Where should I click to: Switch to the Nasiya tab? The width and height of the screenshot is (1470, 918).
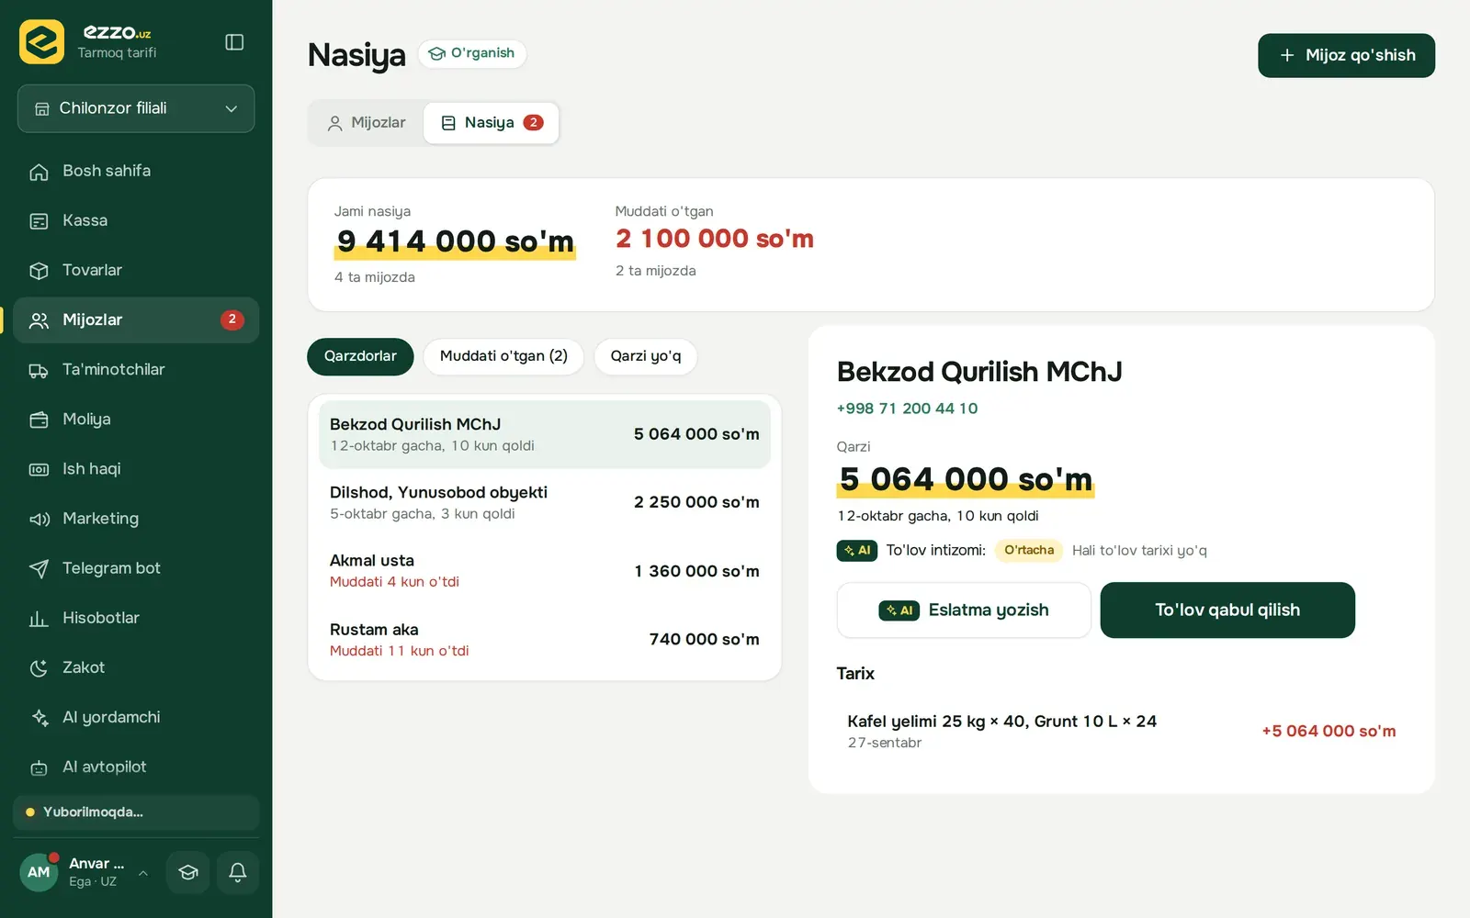[x=492, y=123]
